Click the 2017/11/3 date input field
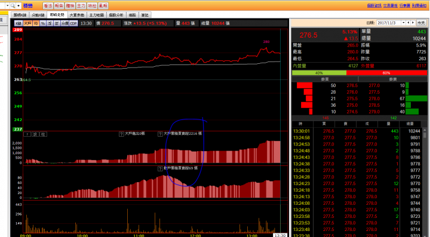Image resolution: width=430 pixels, height=237 pixels. coord(389,23)
